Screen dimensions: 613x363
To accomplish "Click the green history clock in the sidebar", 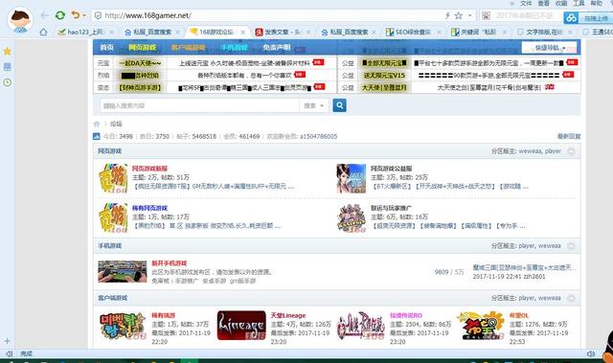I will (7, 82).
